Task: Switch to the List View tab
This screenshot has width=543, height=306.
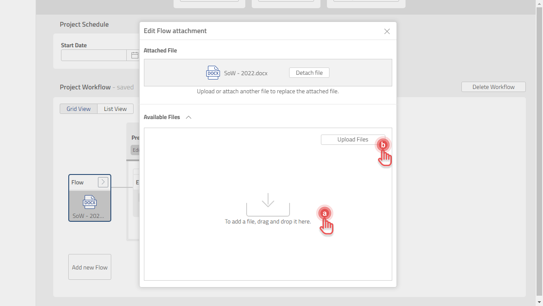Action: [115, 109]
